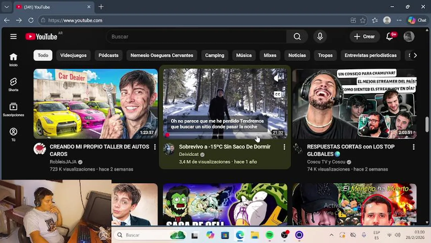Select the Todo filter chip
Screen dimensions: 431x243
43,55
